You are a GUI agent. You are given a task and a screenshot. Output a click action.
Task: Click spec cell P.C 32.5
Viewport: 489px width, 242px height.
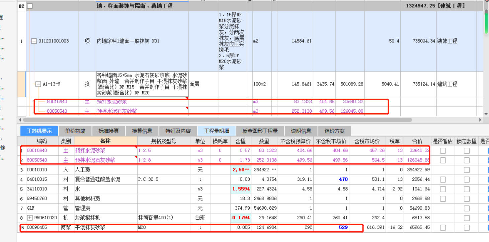[164, 179]
